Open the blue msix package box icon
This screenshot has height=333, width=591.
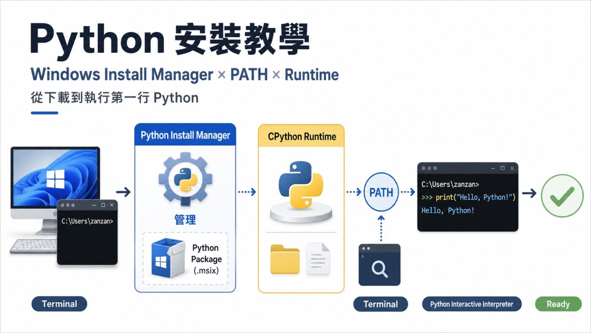coord(168,258)
